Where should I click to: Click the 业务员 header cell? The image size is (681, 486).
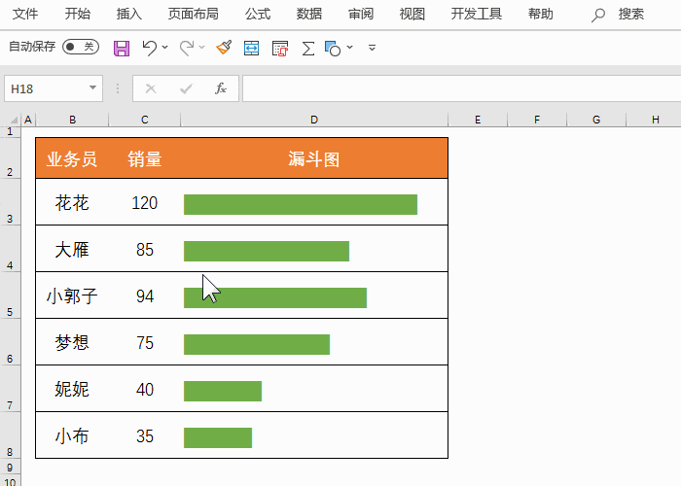72,158
